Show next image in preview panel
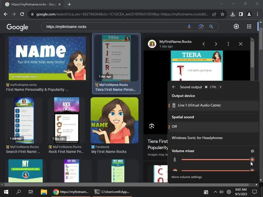 coord(216,44)
